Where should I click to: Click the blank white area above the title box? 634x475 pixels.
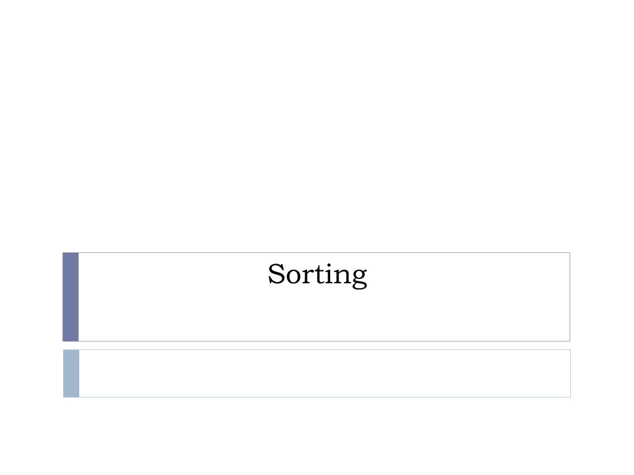tap(317, 125)
